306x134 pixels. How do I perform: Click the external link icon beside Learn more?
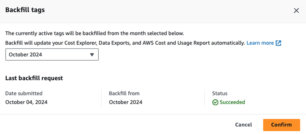[278, 43]
